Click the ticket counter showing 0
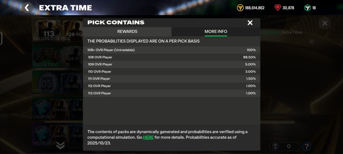This screenshot has height=154, width=343. (285, 146)
